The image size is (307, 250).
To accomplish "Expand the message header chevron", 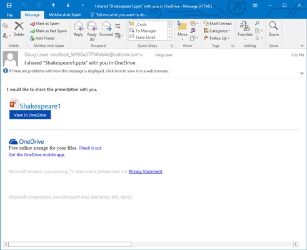I will pos(301,73).
